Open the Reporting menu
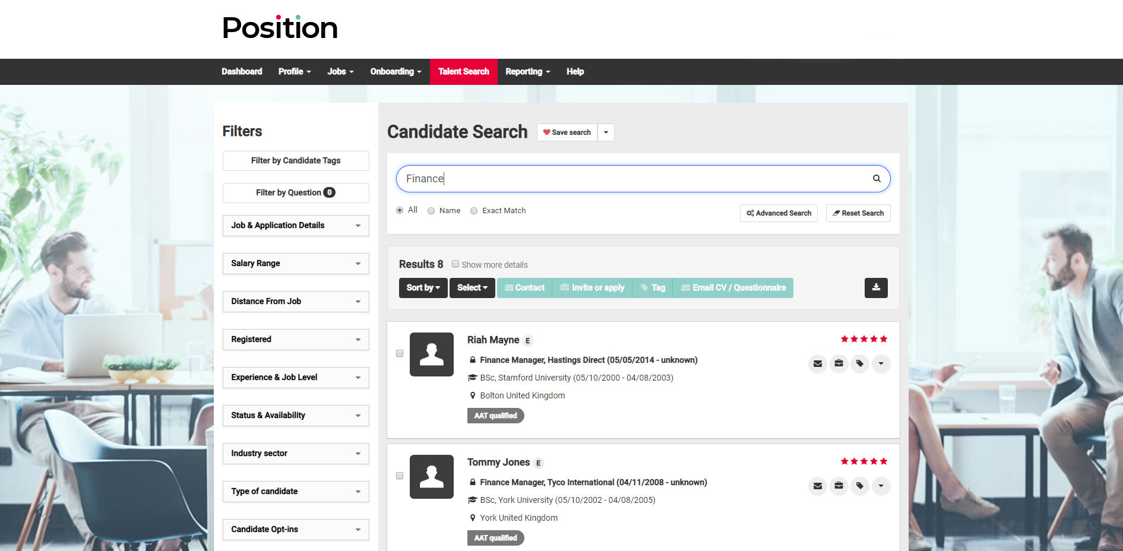 [527, 72]
